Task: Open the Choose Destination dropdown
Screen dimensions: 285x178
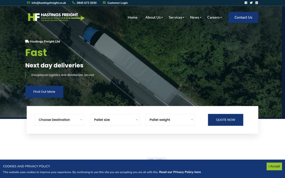Action: coord(59,120)
